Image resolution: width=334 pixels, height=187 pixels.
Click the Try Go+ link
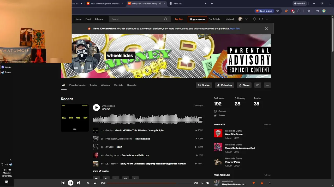point(179,19)
